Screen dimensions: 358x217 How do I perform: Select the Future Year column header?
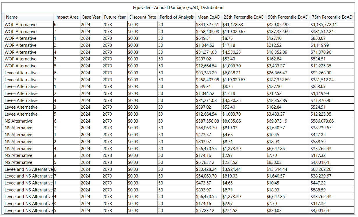tap(115, 17)
